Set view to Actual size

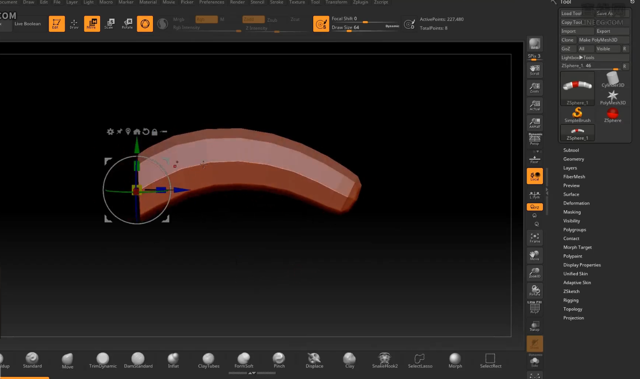535,105
